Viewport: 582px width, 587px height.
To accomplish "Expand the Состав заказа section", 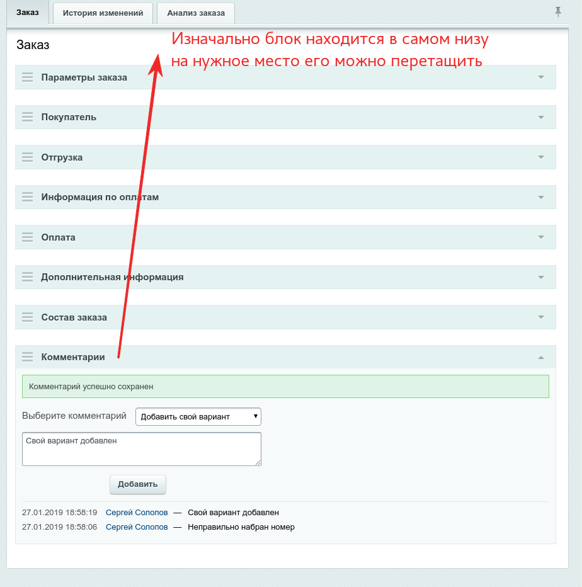I will click(540, 317).
